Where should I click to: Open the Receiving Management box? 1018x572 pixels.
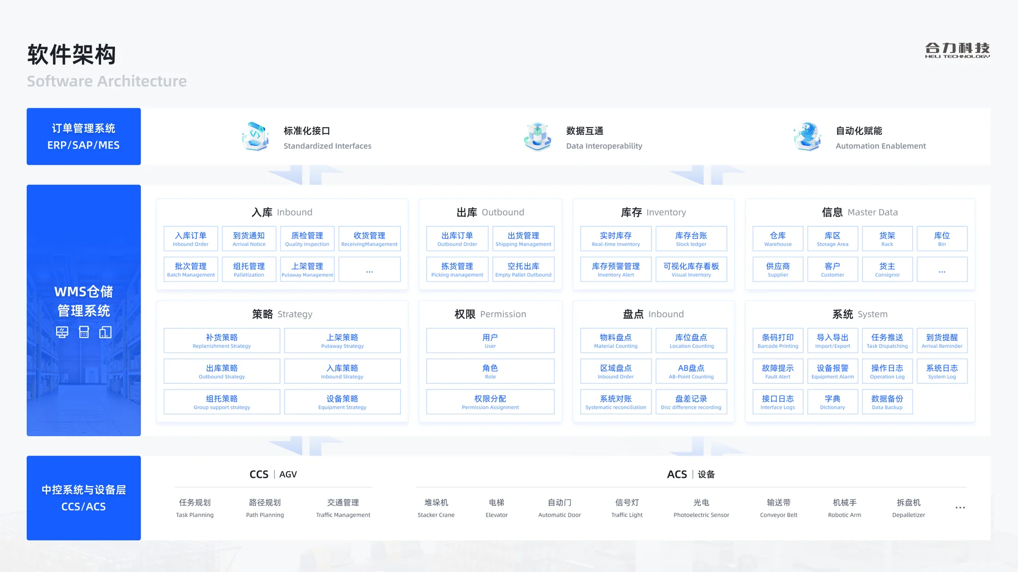click(370, 238)
